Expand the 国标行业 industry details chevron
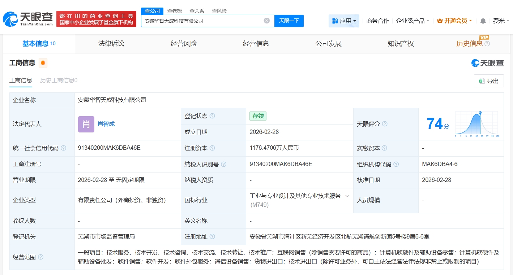 pyautogui.click(x=347, y=196)
